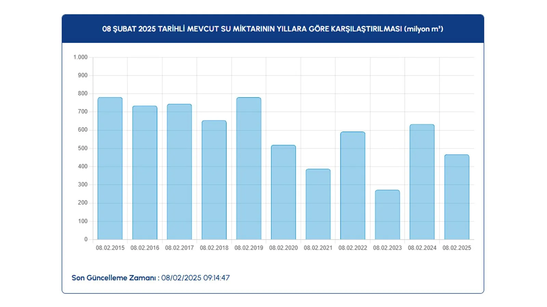Click the y-axis value 700
The width and height of the screenshot is (547, 307).
[83, 112]
